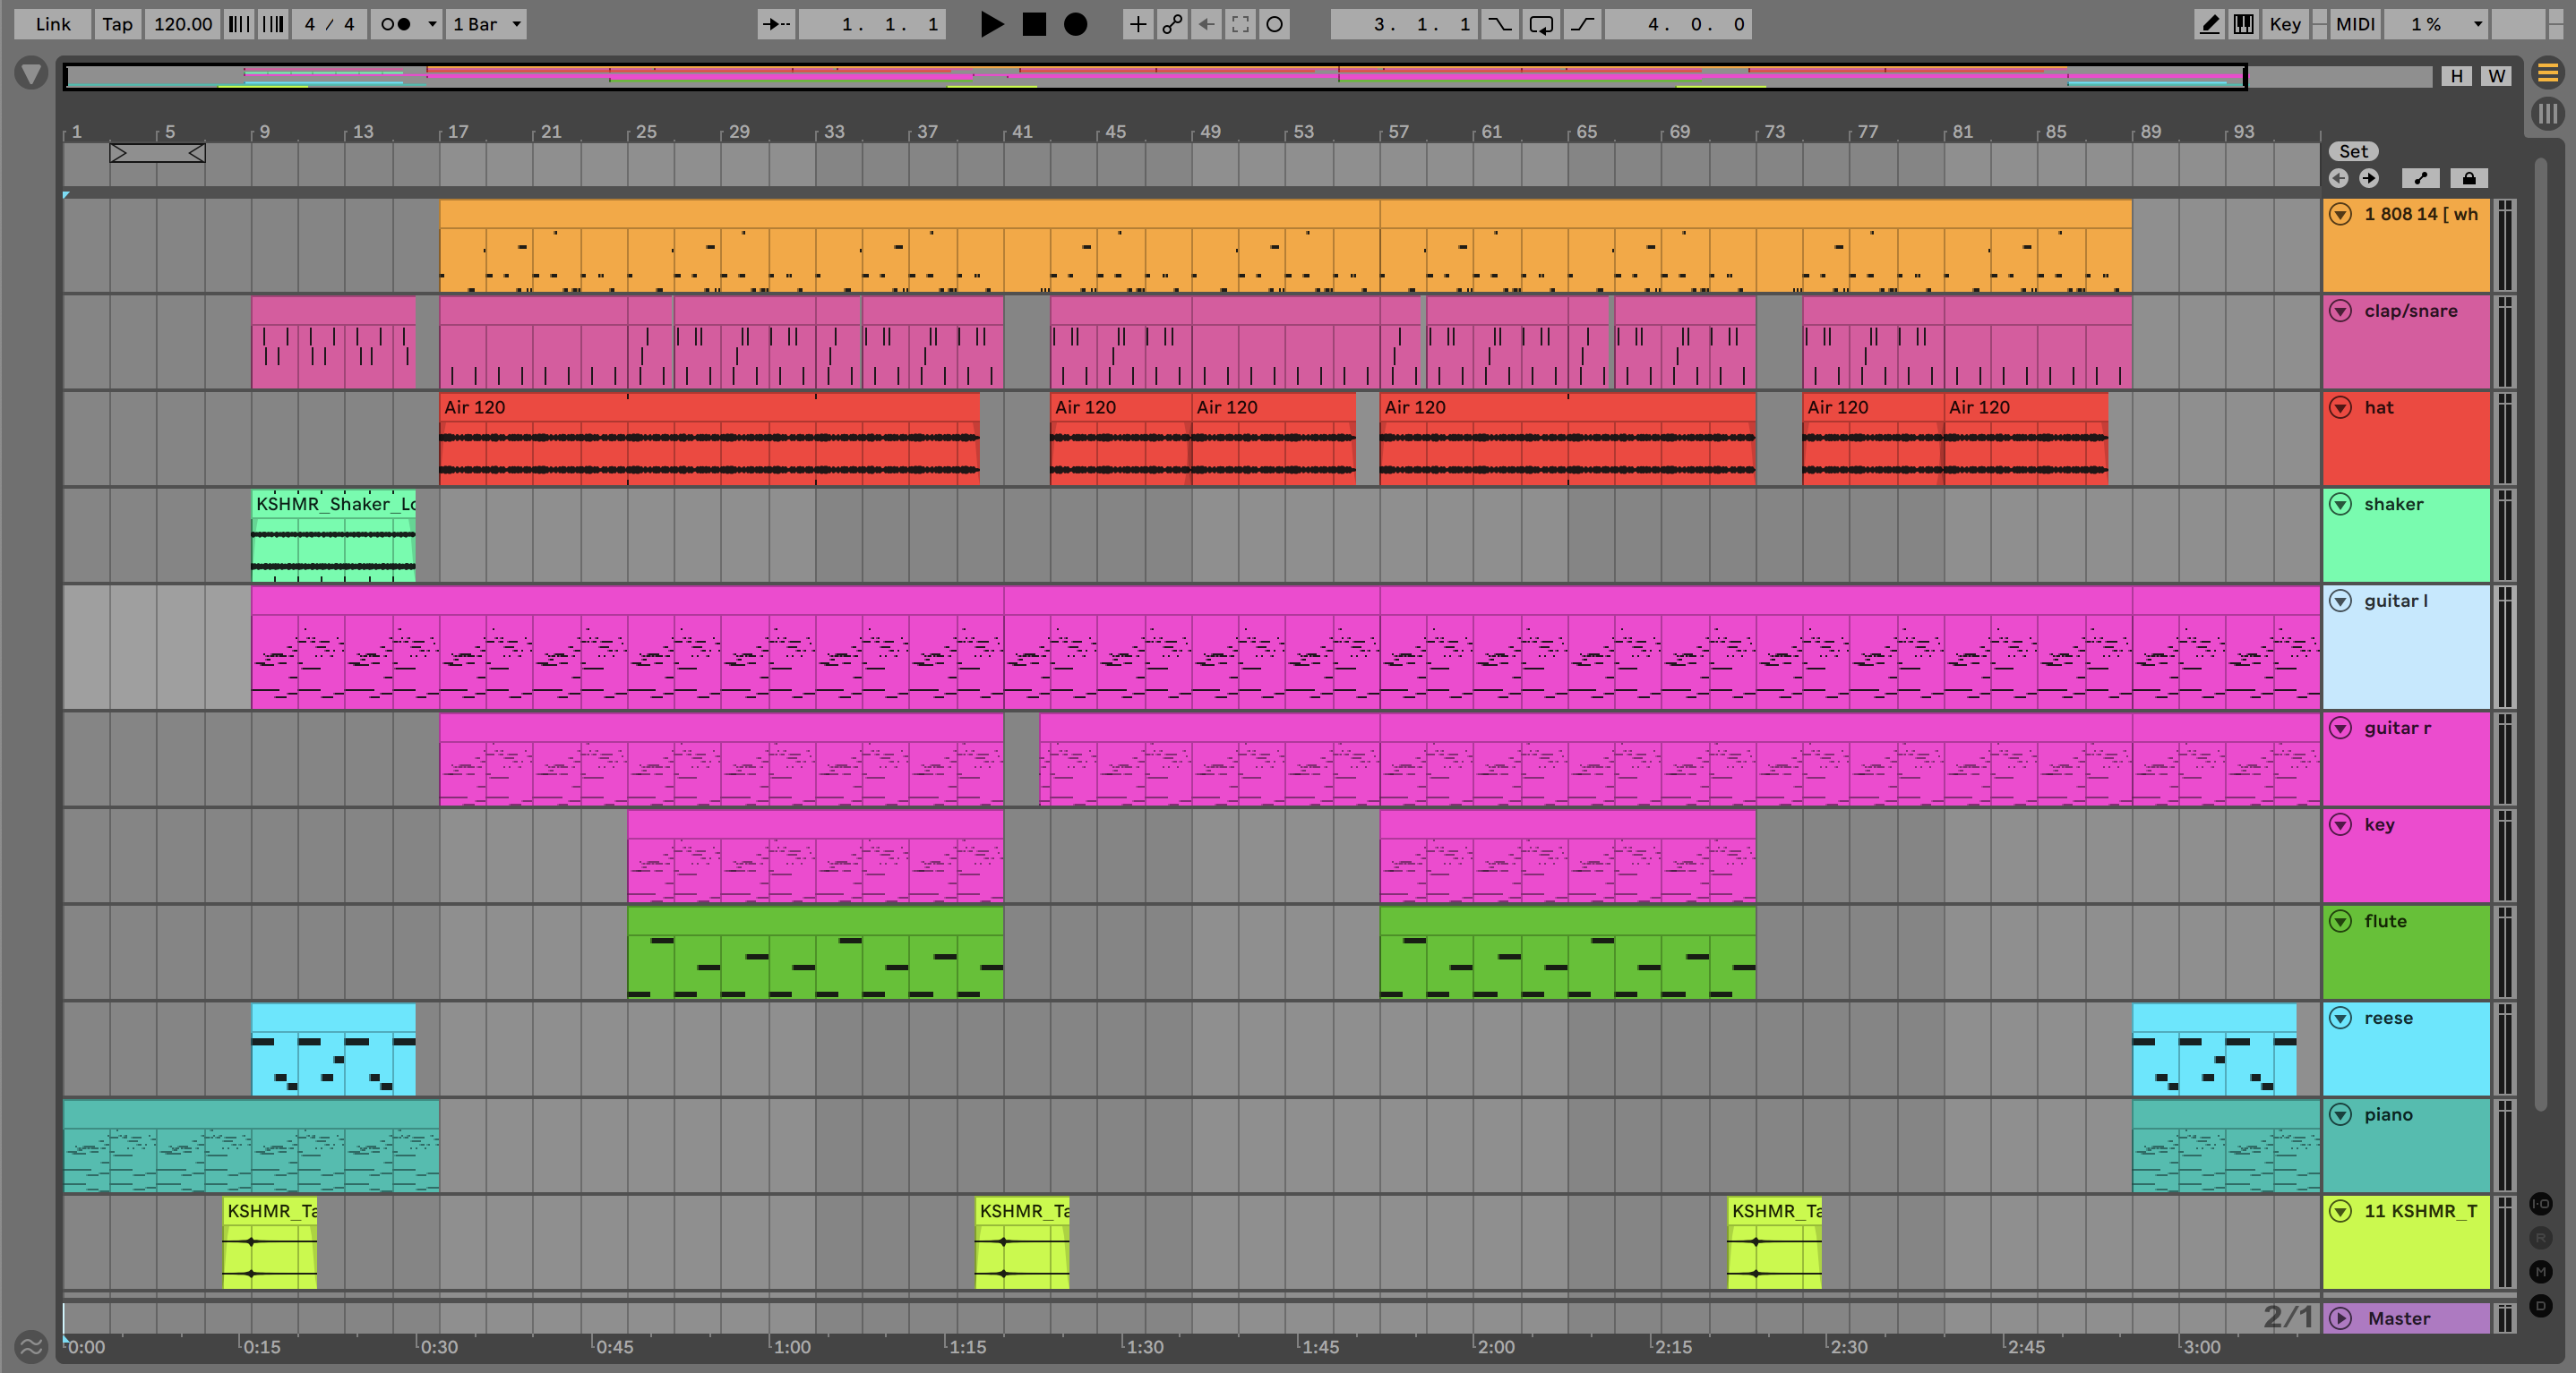Jump to next locator arrow

coord(2369,178)
